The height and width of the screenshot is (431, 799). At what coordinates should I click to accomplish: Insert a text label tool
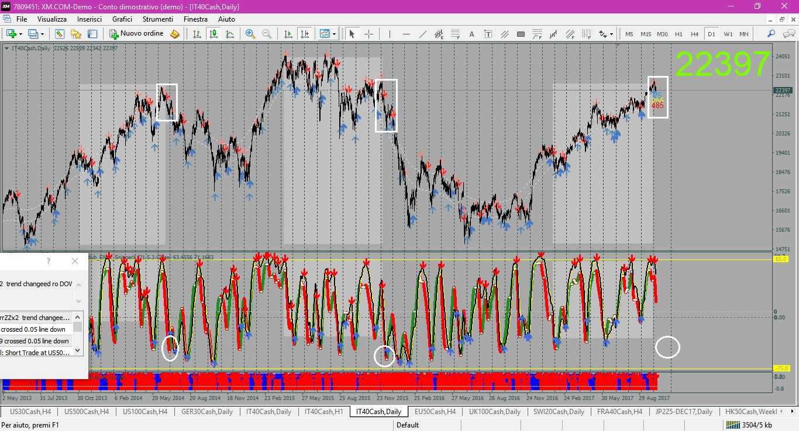[x=488, y=34]
